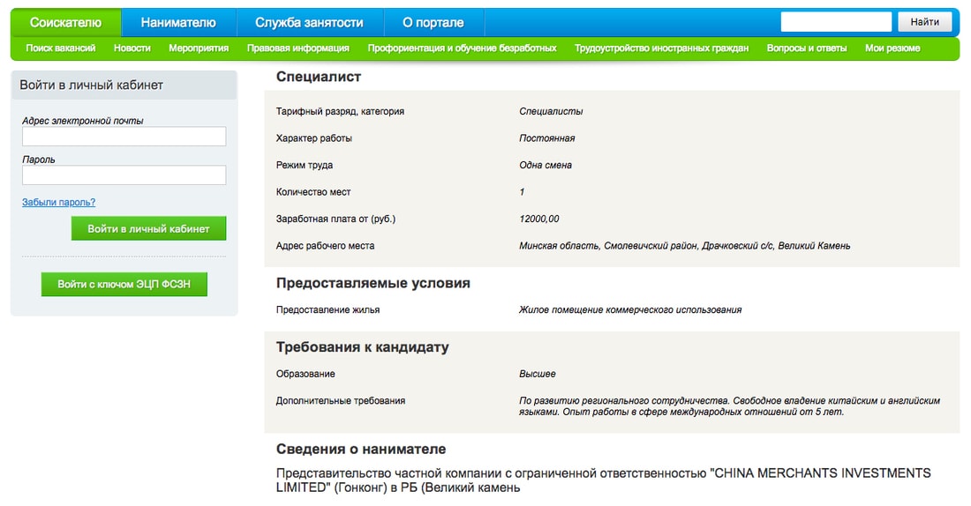Click Войти с ключом ЭЦП ФСЗН button
971x506 pixels.
[124, 285]
